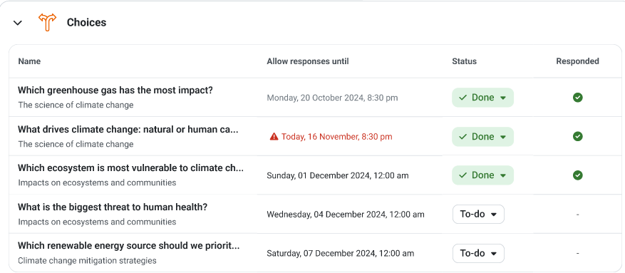Open 'What drives climate change' choice
This screenshot has height=273, width=625.
[128, 129]
